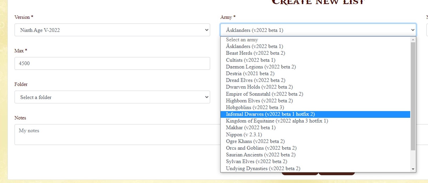Select Kingdom of Equitaine option
Image resolution: width=428 pixels, height=183 pixels.
pyautogui.click(x=277, y=121)
